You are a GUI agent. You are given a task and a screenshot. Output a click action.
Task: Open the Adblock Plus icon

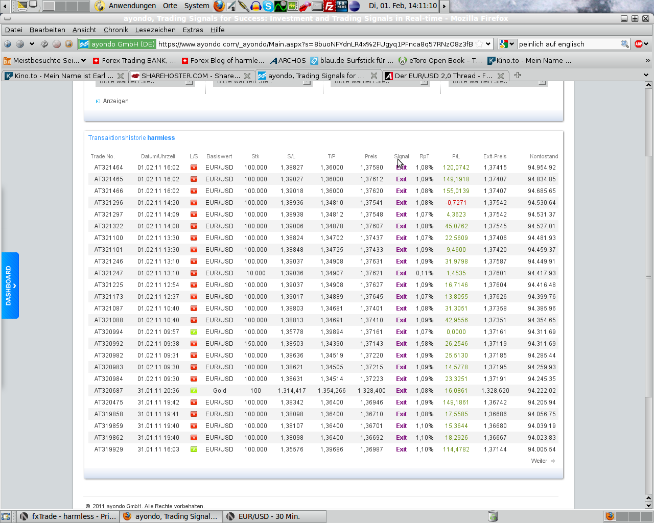click(x=639, y=44)
